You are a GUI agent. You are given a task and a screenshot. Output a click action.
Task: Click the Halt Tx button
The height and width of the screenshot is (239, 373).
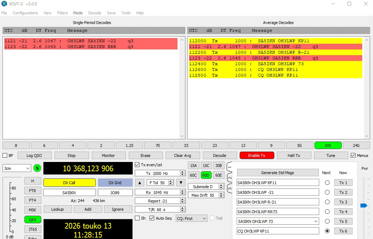pyautogui.click(x=294, y=156)
